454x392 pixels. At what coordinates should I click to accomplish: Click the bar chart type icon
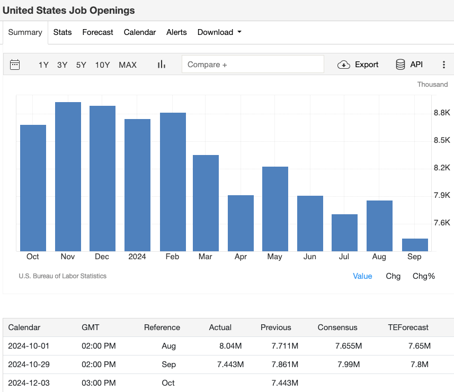coord(162,65)
